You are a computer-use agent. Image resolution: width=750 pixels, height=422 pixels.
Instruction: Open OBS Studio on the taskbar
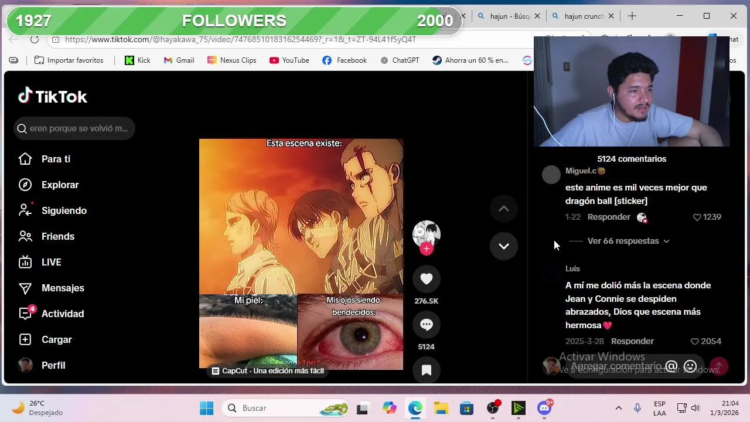tap(493, 409)
